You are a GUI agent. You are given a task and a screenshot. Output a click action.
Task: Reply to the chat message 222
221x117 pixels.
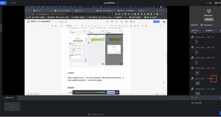[209, 79]
